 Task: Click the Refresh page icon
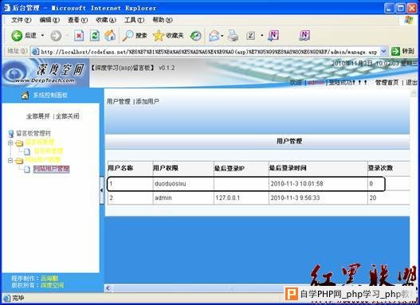[x=95, y=36]
